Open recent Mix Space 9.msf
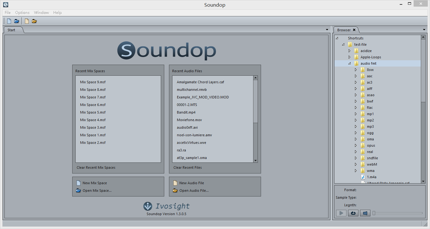 (x=93, y=82)
